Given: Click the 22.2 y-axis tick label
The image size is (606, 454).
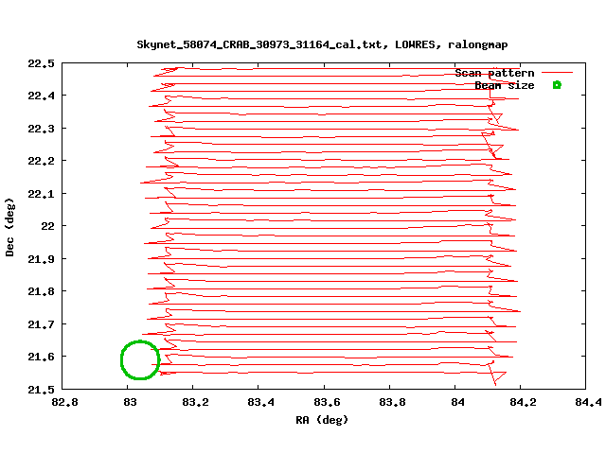Looking at the screenshot, I should coord(41,161).
